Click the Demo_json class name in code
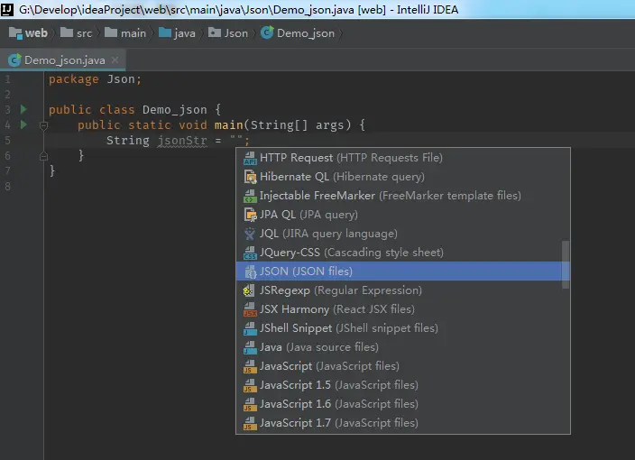Viewport: 635px width, 460px height. pyautogui.click(x=175, y=110)
